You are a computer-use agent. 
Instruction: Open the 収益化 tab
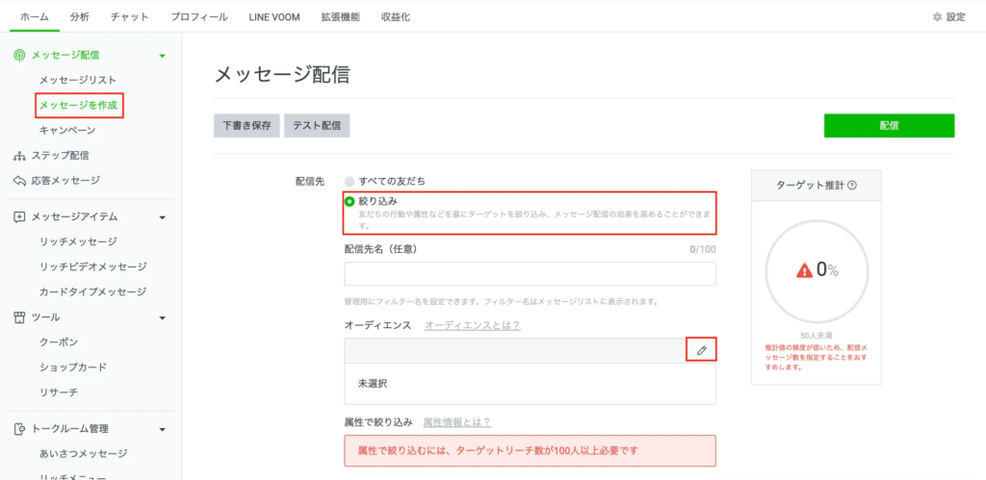pos(396,17)
